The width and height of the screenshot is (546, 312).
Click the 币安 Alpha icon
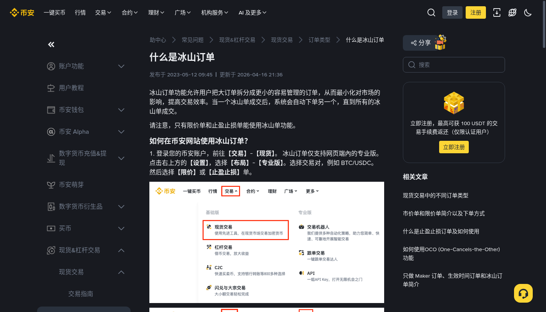point(51,132)
